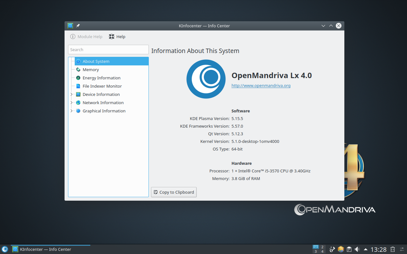Viewport: 407px width, 254px height.
Task: Open the package updater box icon in the tray
Action: [x=341, y=249]
